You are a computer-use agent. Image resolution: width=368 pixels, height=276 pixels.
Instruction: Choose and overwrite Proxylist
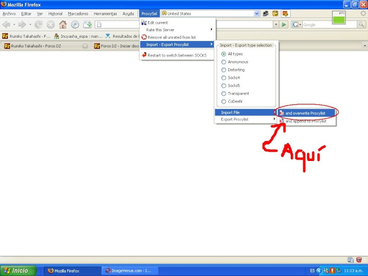tap(306, 113)
